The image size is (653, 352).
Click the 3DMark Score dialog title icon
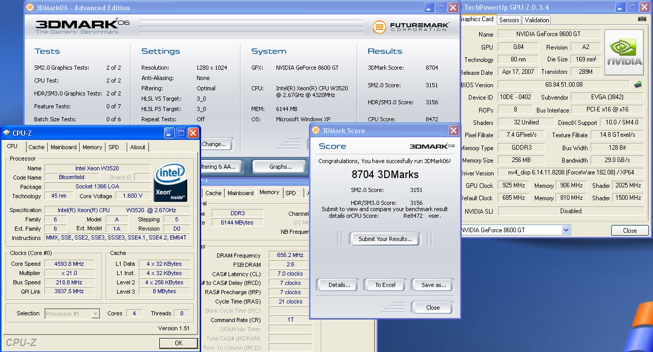point(316,131)
